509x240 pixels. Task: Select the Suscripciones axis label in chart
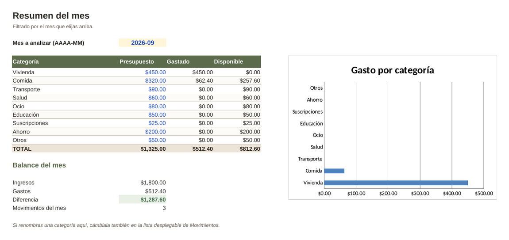(308, 111)
